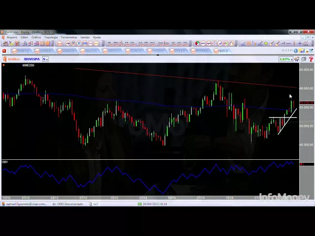The width and height of the screenshot is (315, 236).
Task: Expand the first toolbar overflow chevron
Action: click(x=53, y=43)
